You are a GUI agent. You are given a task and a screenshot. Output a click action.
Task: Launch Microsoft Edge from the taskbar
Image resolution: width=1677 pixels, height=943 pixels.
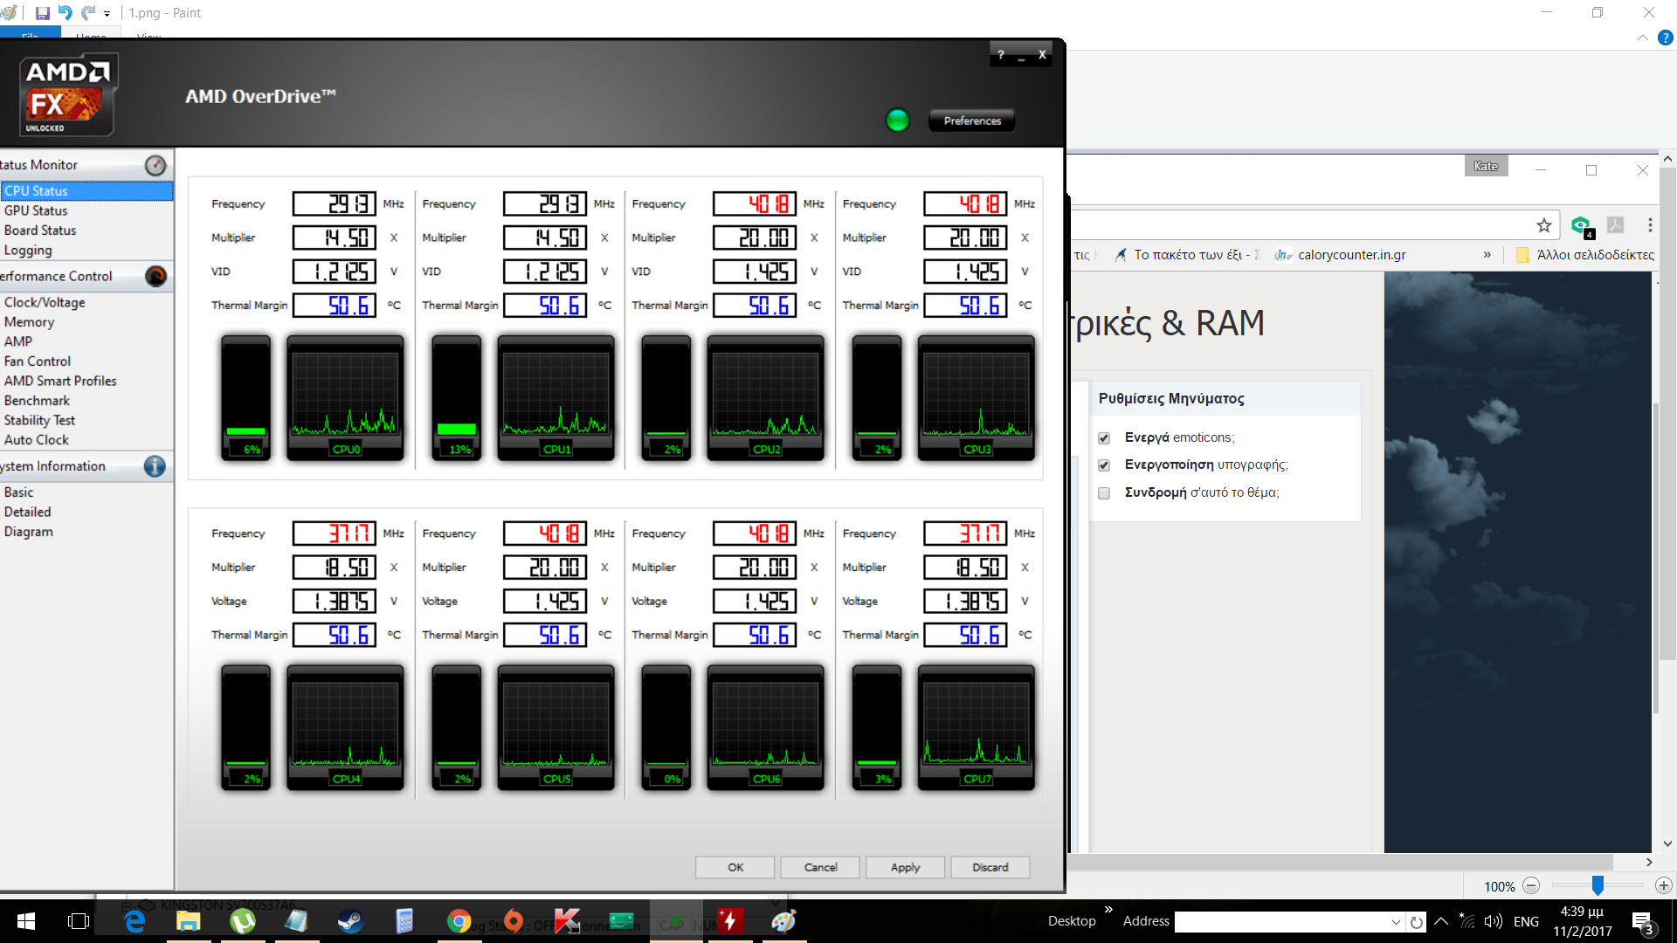click(x=135, y=921)
